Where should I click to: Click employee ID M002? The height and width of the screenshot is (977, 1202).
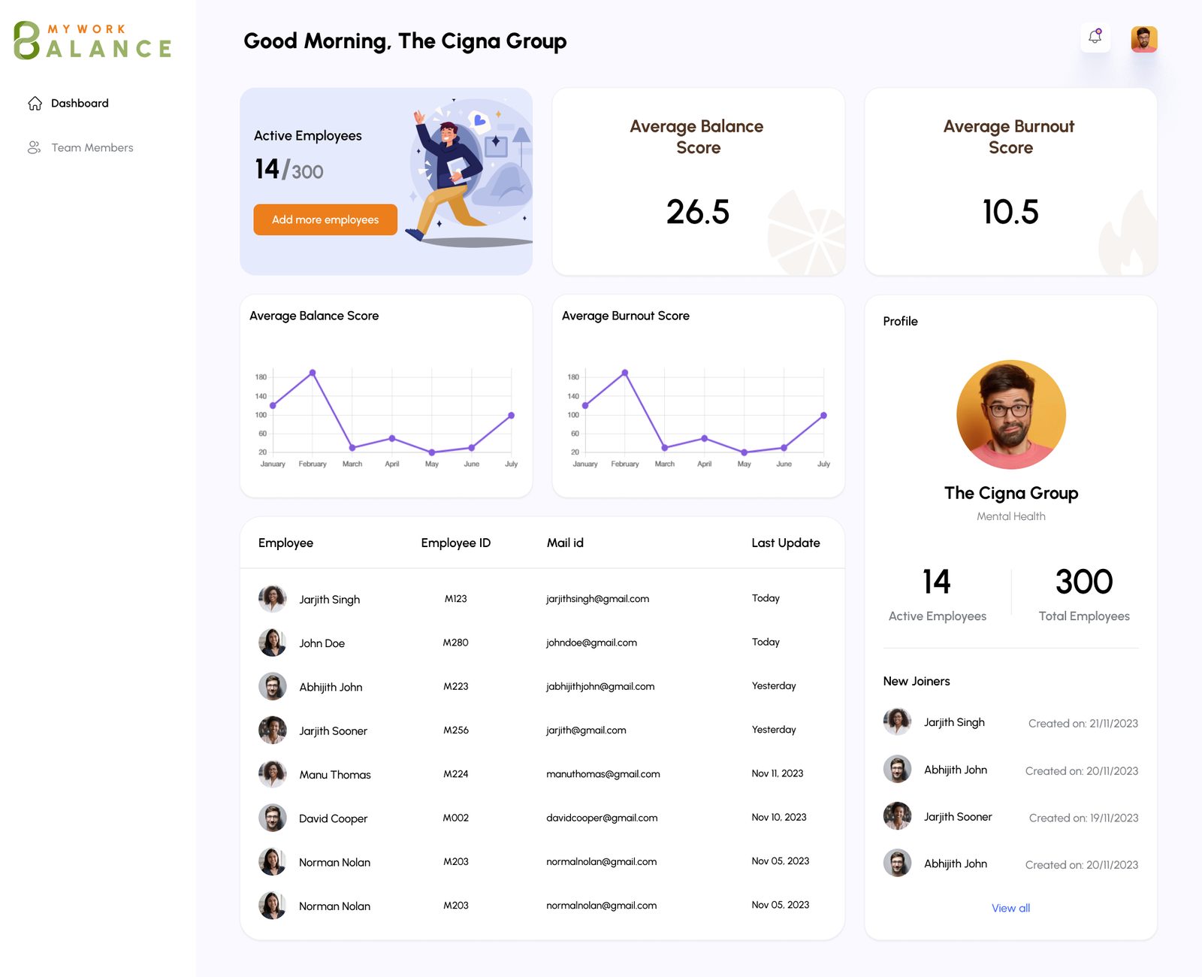point(456,818)
